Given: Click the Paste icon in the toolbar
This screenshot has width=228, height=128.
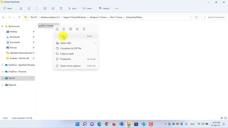Looking at the screenshot, I should coord(37,9).
